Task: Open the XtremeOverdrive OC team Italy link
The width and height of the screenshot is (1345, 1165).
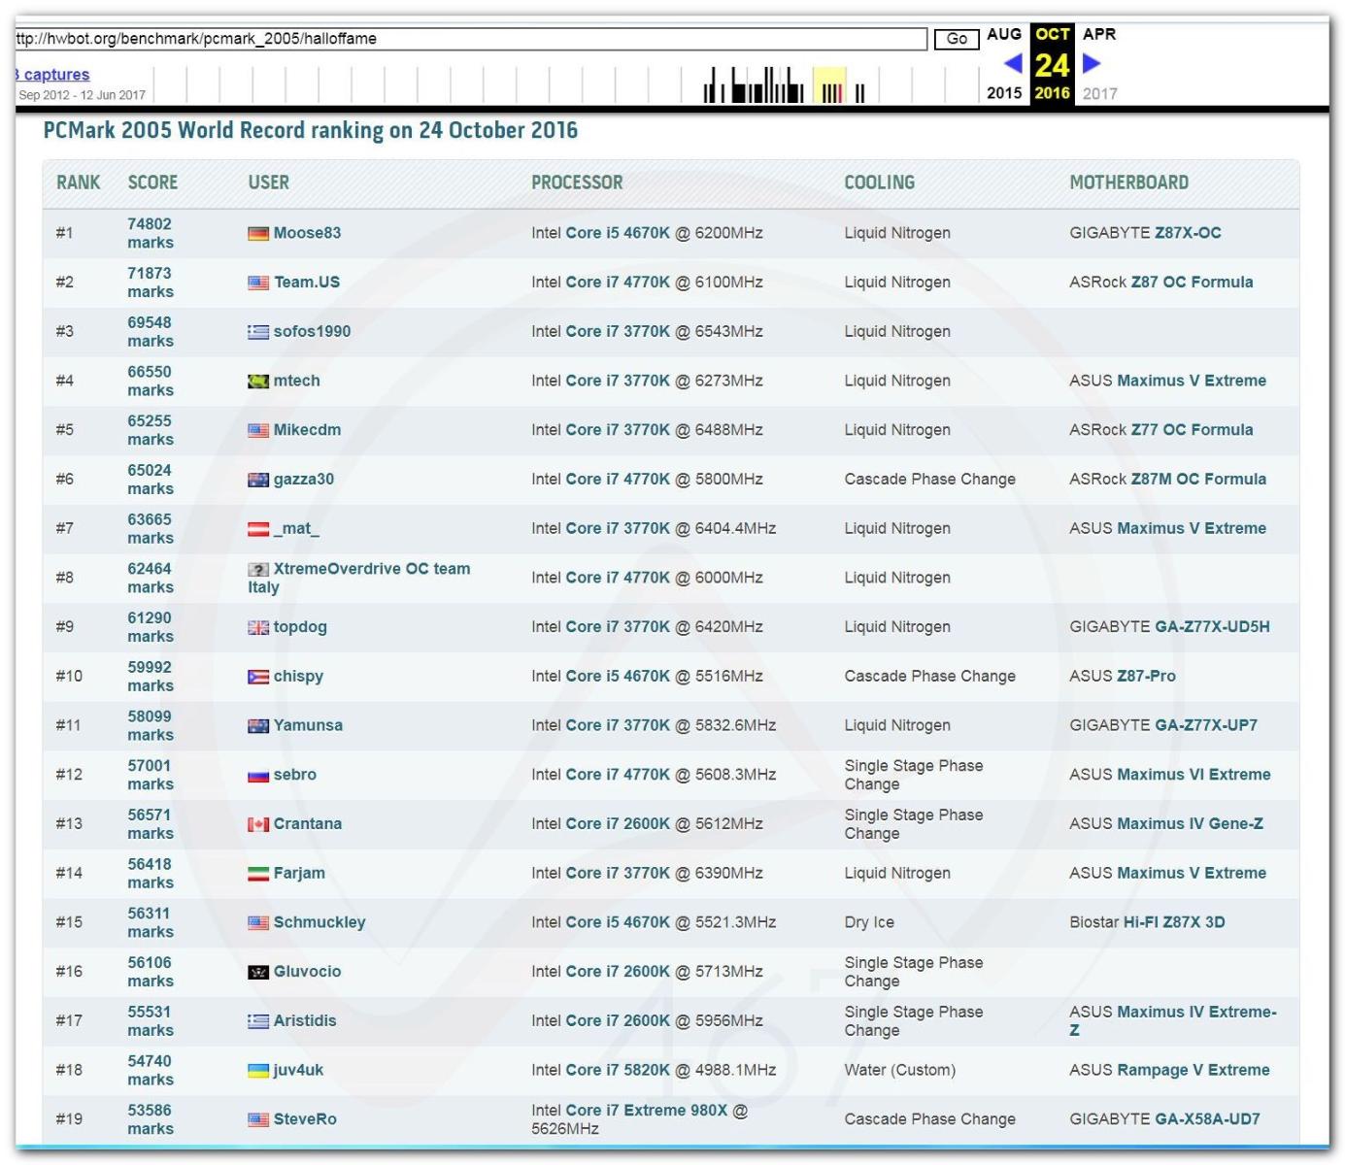Action: tap(359, 579)
